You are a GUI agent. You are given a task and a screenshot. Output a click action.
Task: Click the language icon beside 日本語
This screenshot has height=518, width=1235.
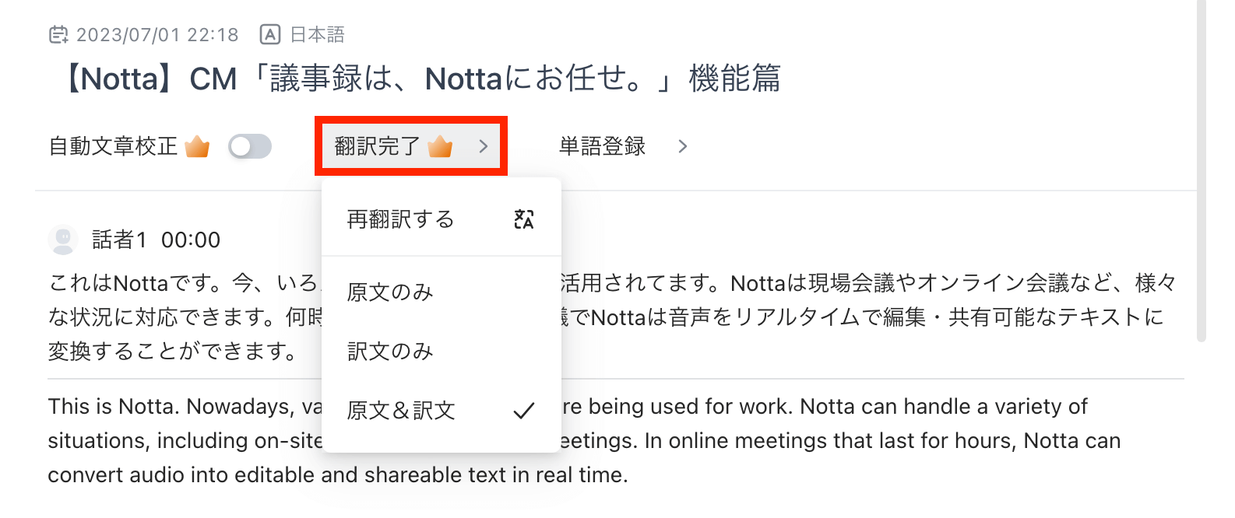click(x=269, y=35)
